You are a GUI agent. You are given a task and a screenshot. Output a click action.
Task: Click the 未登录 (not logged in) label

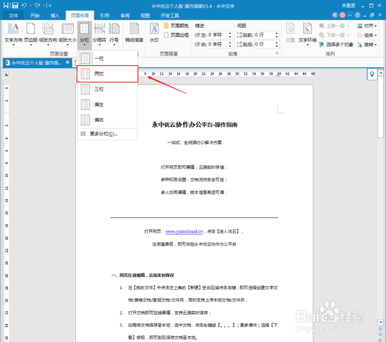point(348,5)
